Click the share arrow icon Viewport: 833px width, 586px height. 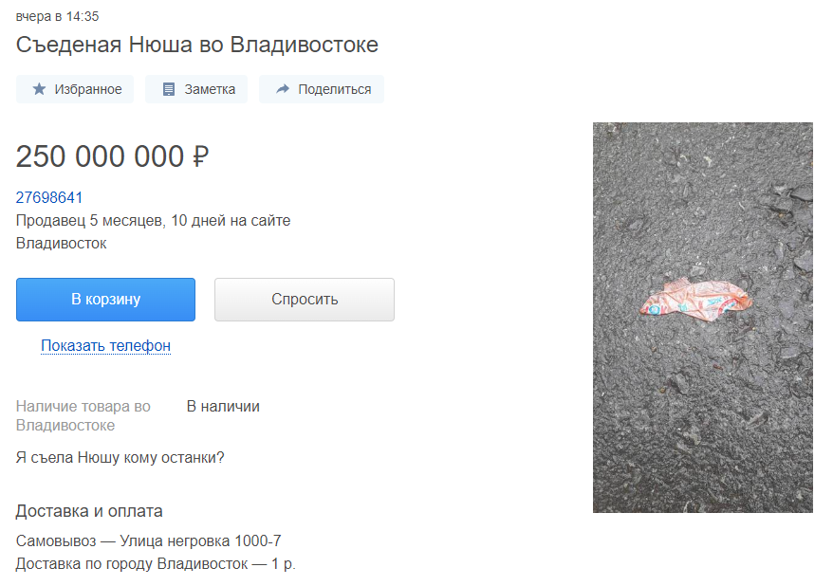(x=283, y=88)
